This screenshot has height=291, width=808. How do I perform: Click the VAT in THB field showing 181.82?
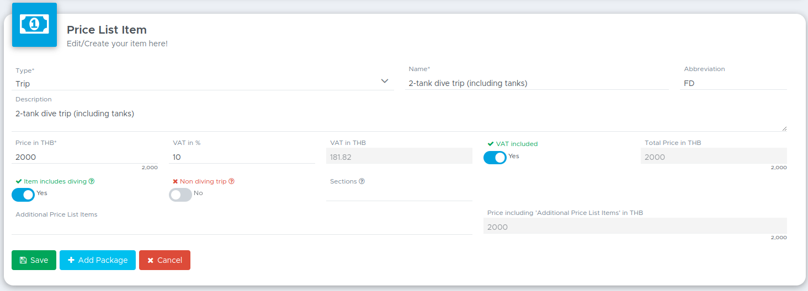click(x=399, y=157)
